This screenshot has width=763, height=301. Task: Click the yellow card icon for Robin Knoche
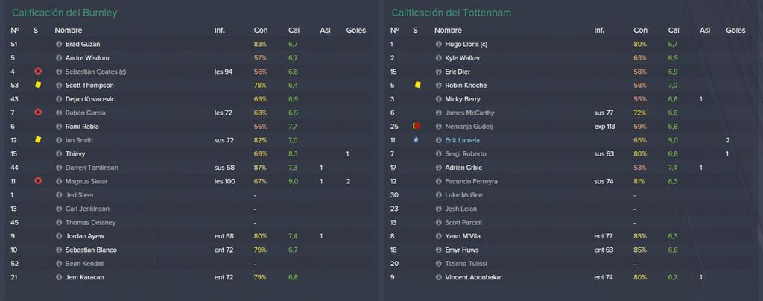pyautogui.click(x=417, y=85)
